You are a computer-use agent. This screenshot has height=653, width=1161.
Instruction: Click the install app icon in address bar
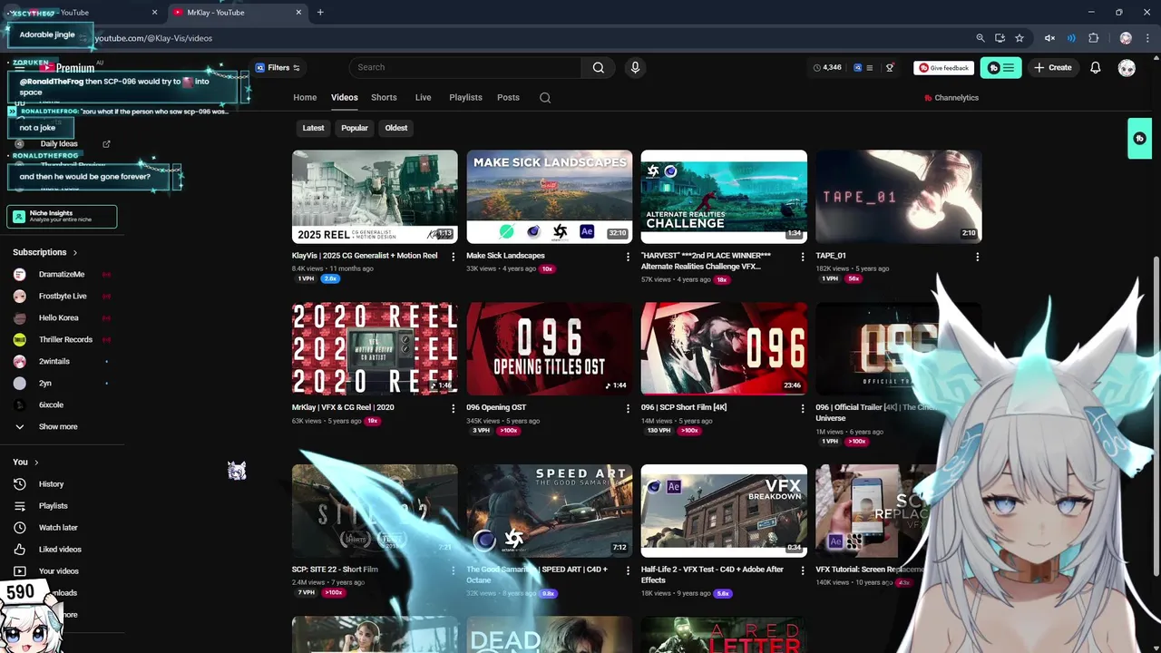pos(1000,38)
